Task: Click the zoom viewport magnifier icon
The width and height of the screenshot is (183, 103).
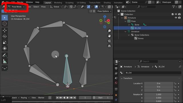Action: tap(109, 31)
